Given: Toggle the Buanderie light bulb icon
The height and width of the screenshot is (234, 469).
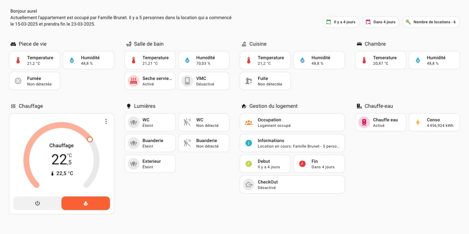Looking at the screenshot, I should pos(133,143).
